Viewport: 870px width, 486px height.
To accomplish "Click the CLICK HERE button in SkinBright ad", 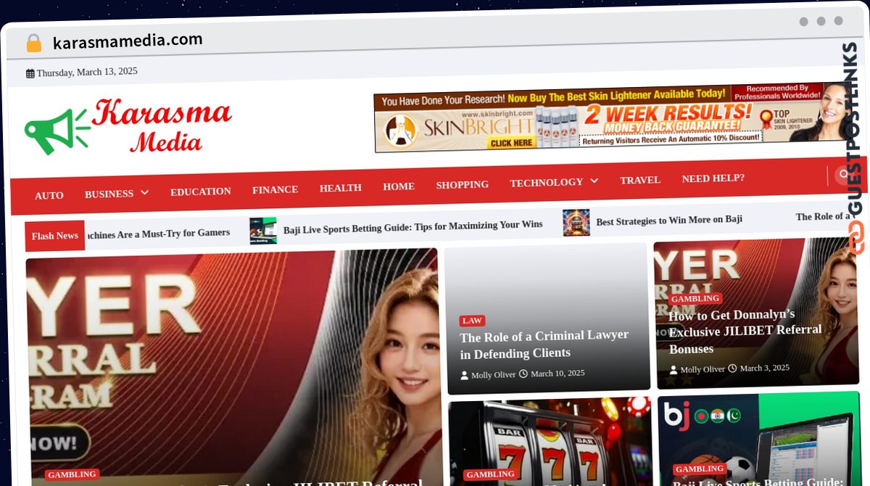I will (511, 144).
